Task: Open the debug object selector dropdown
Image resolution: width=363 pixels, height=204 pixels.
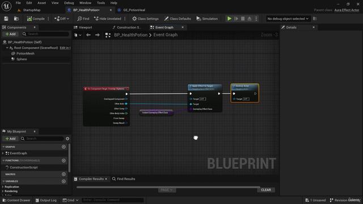Action: (288, 19)
